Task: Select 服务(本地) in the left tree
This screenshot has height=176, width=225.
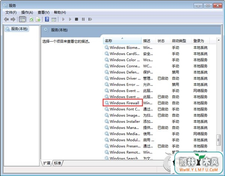Action: [17, 29]
